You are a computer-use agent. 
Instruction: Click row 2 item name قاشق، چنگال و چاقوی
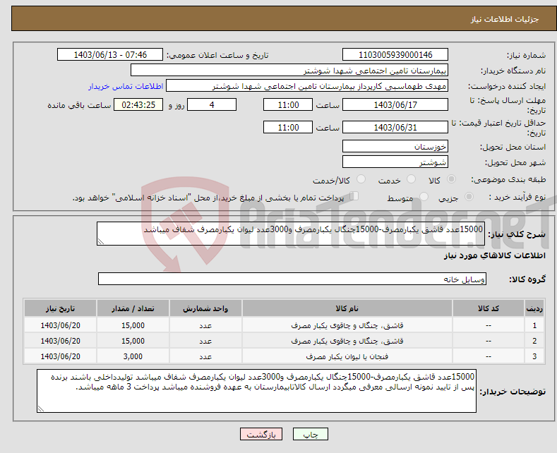[x=347, y=342]
